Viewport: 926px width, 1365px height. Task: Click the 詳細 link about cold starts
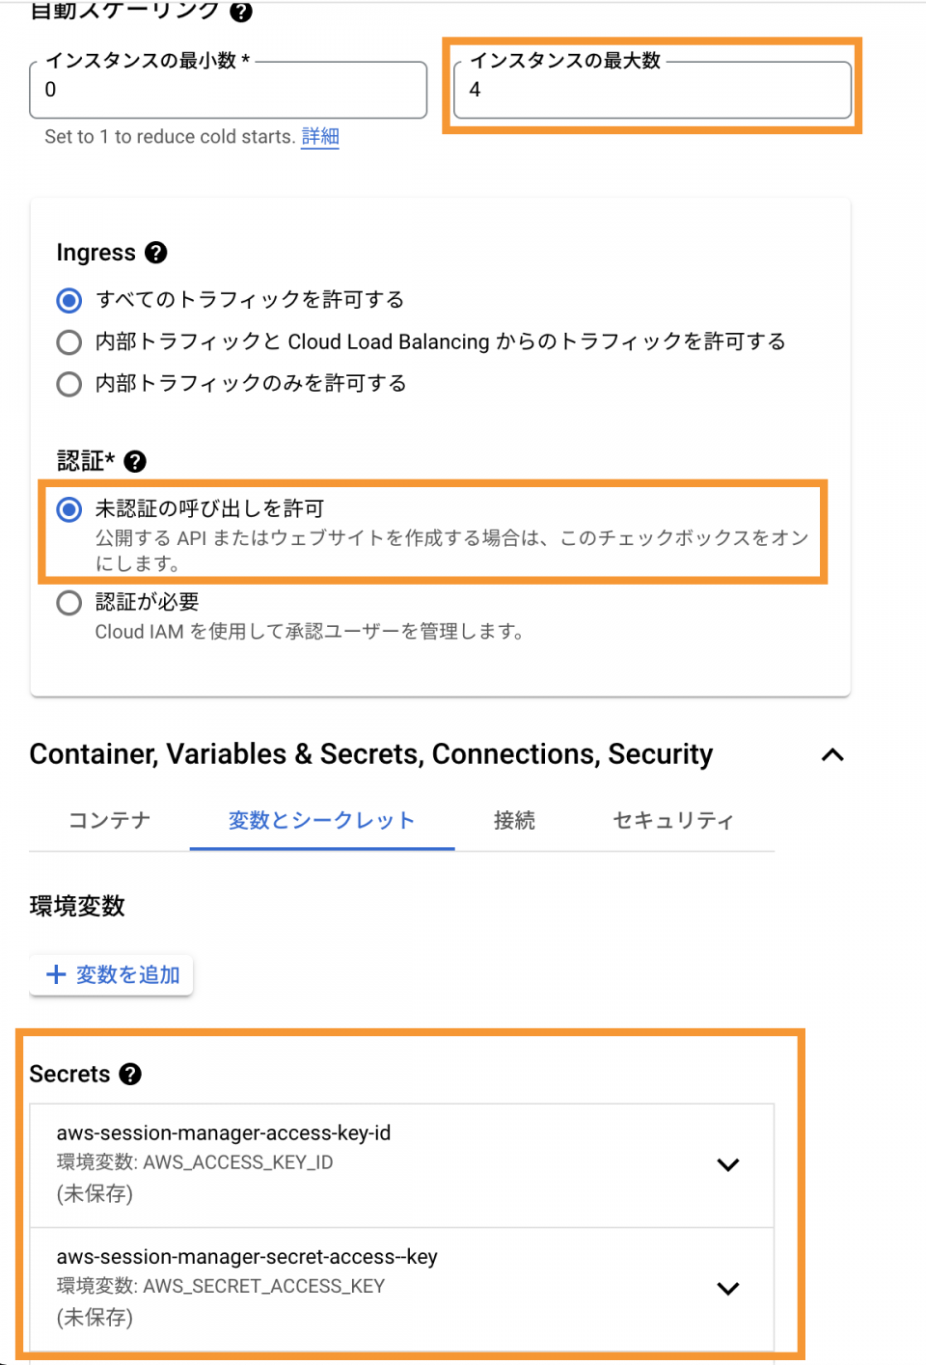pyautogui.click(x=320, y=137)
